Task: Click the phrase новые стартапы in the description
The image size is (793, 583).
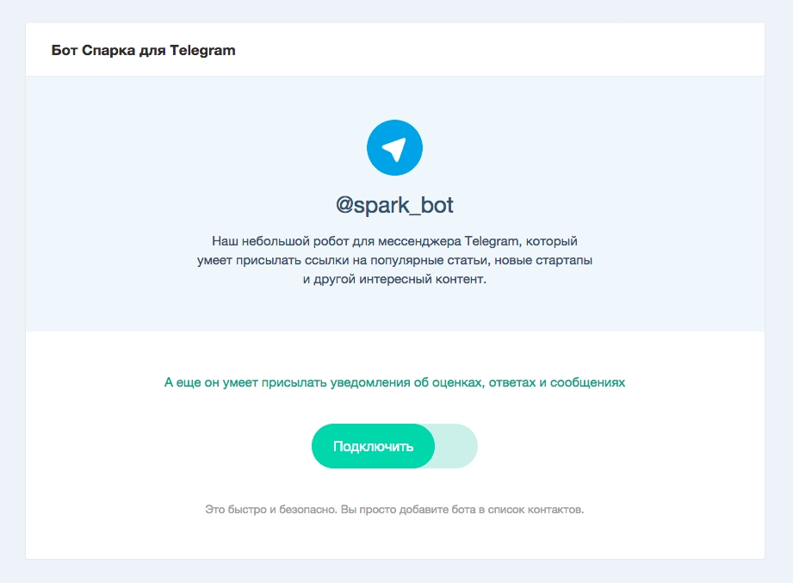Action: 543,260
